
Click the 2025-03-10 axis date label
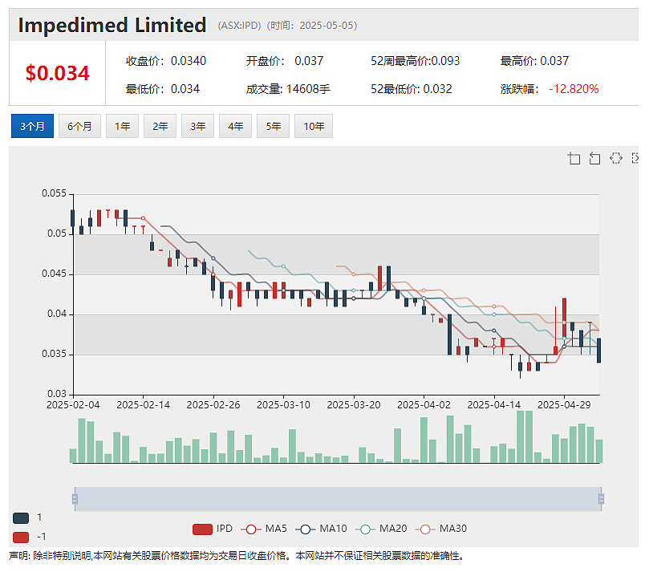[283, 405]
